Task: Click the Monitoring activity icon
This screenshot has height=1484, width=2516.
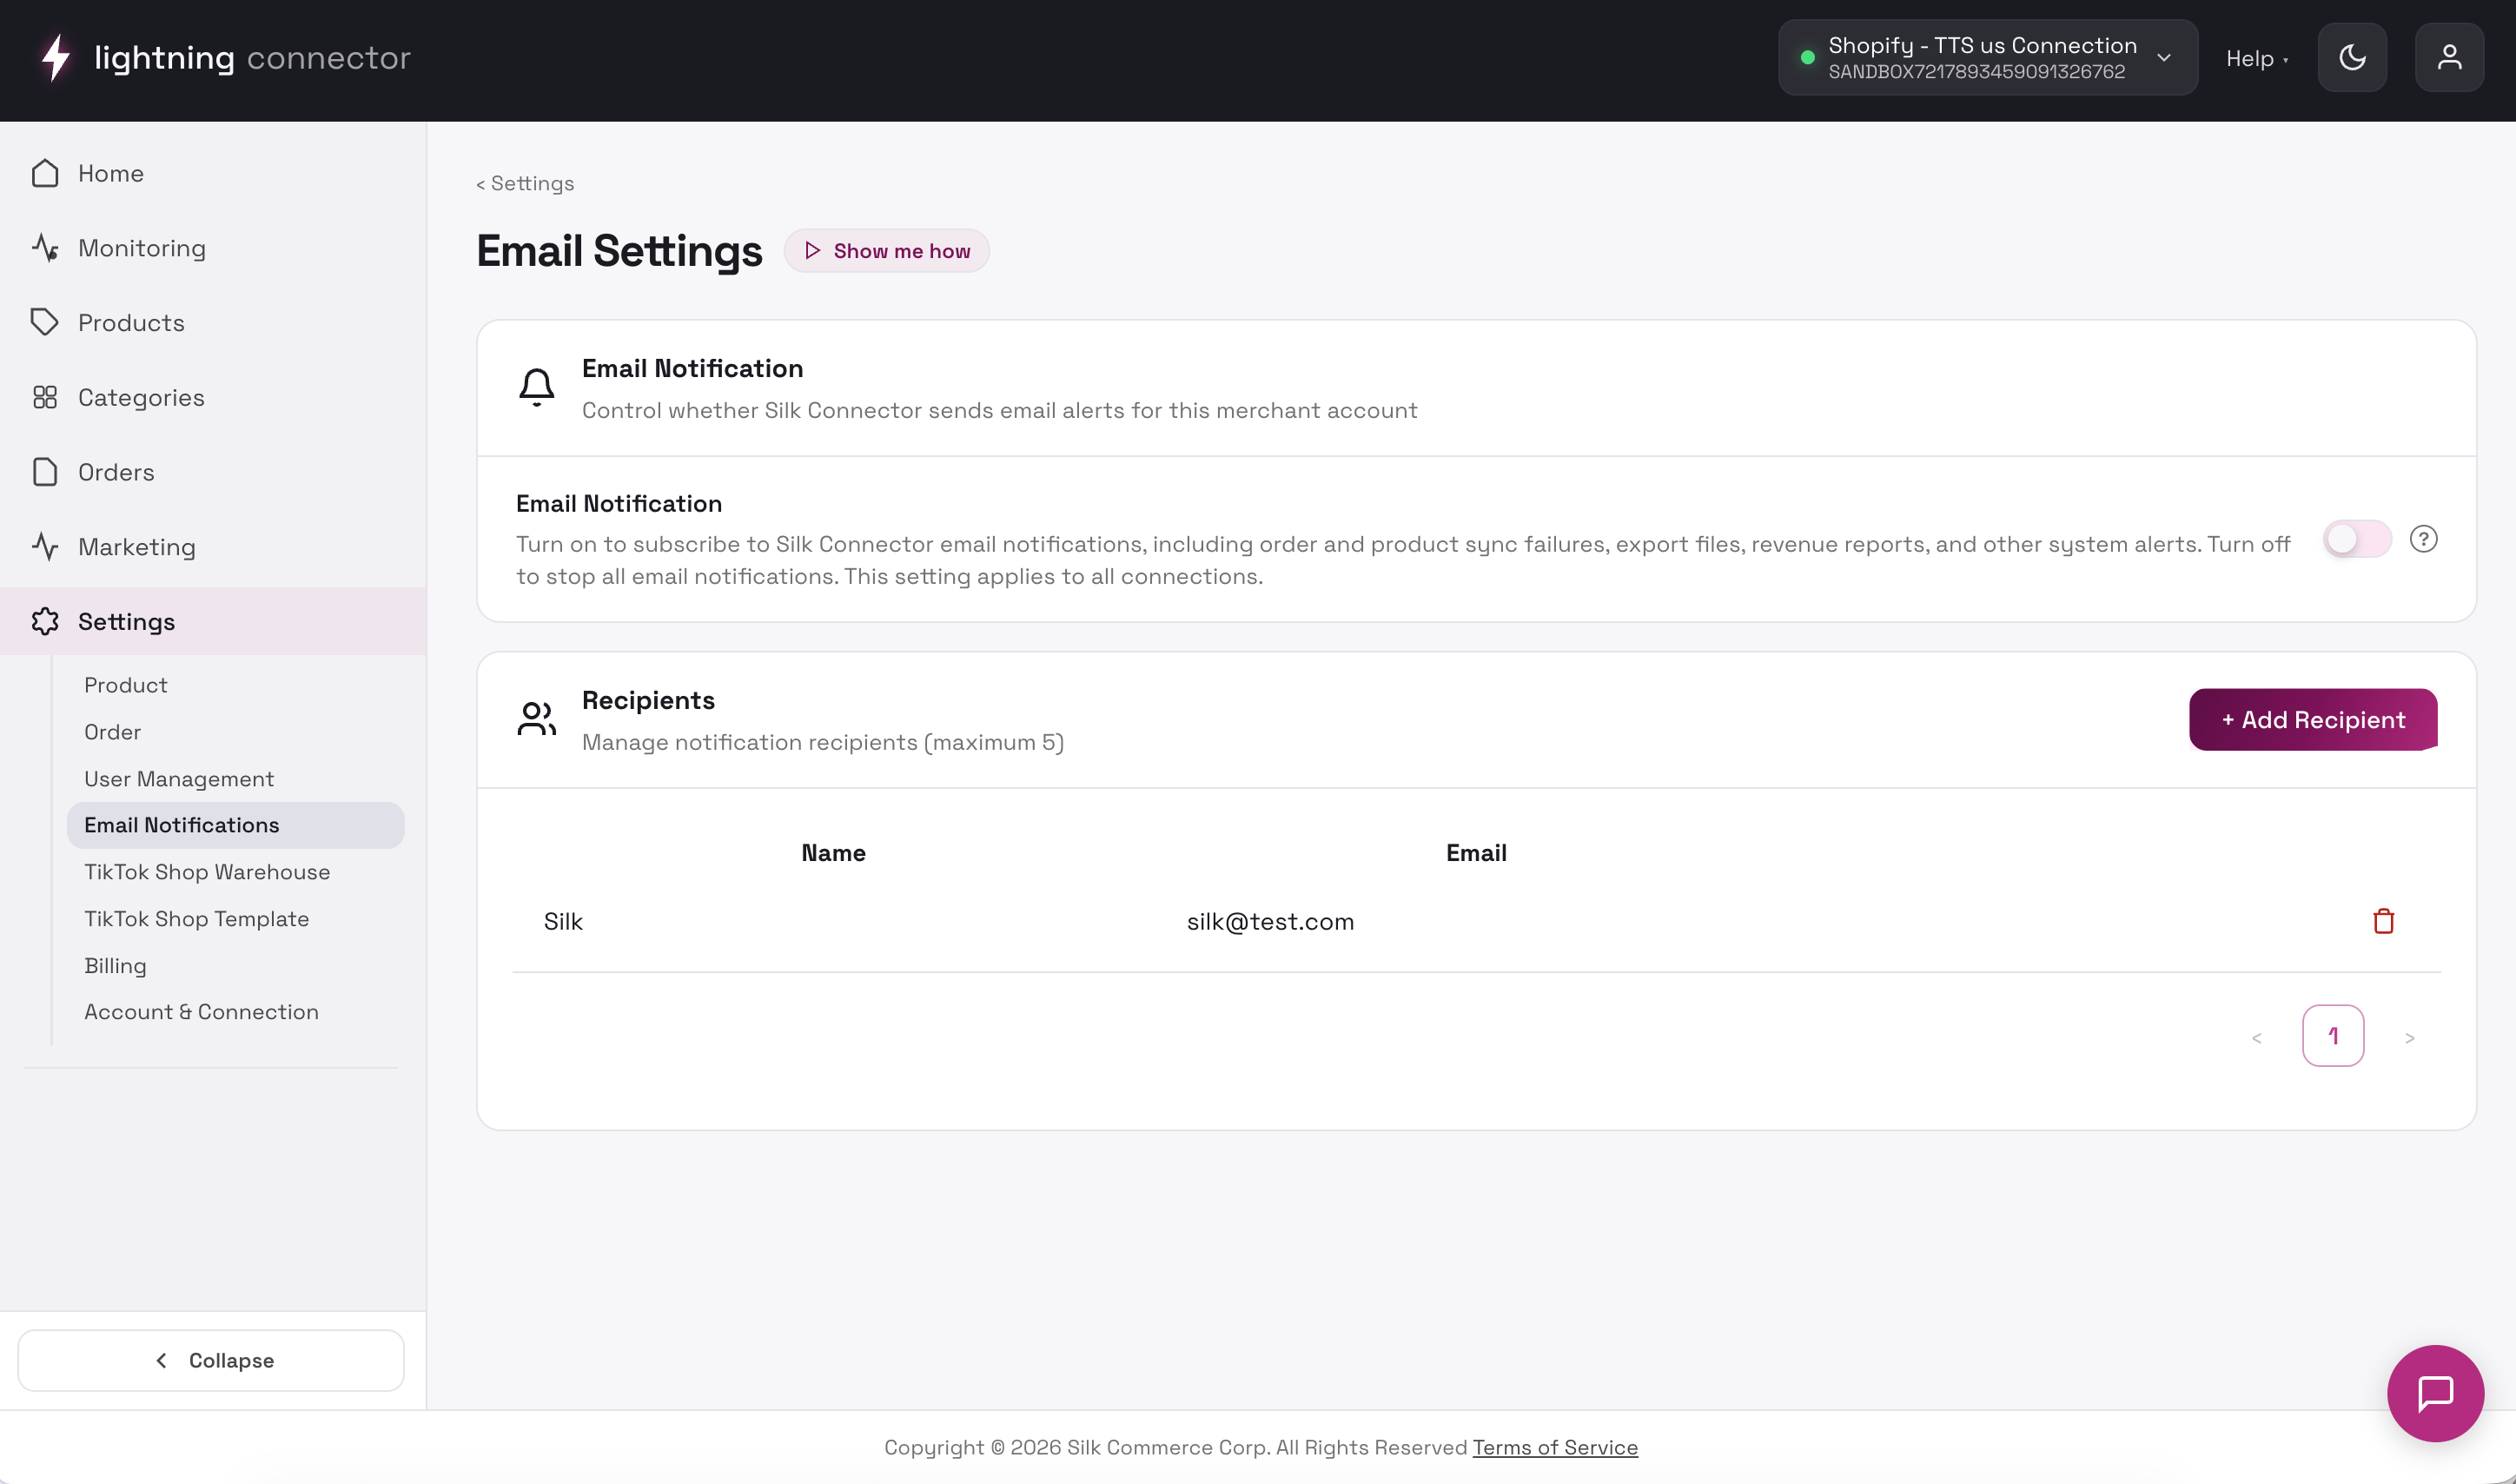Action: [45, 248]
